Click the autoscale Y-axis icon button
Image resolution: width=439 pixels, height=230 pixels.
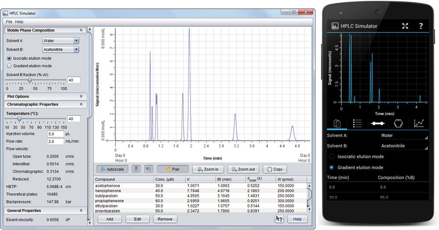click(149, 169)
